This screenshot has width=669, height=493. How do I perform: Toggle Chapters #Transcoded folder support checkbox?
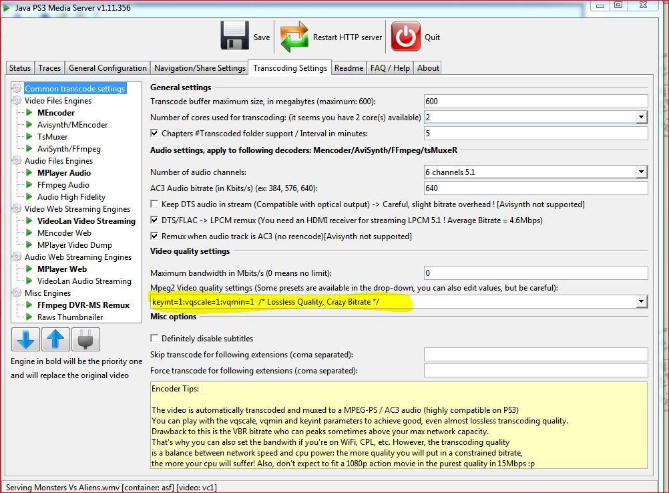155,134
